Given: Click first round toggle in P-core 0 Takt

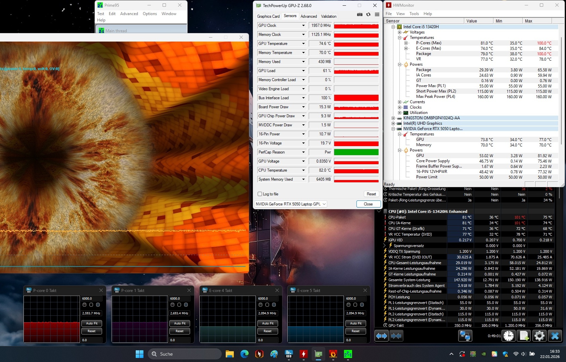Looking at the screenshot, I should (x=85, y=305).
